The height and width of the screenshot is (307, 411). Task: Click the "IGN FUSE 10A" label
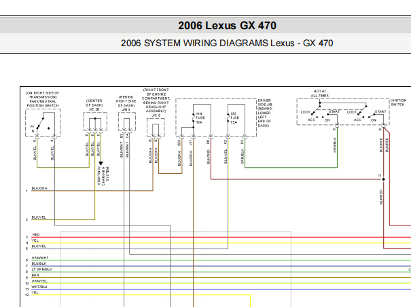tap(200, 118)
